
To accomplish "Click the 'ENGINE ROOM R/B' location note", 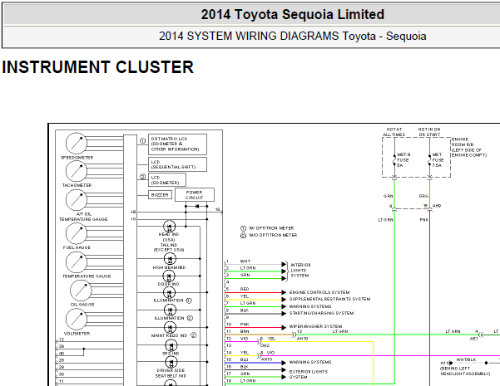I will 469,147.
